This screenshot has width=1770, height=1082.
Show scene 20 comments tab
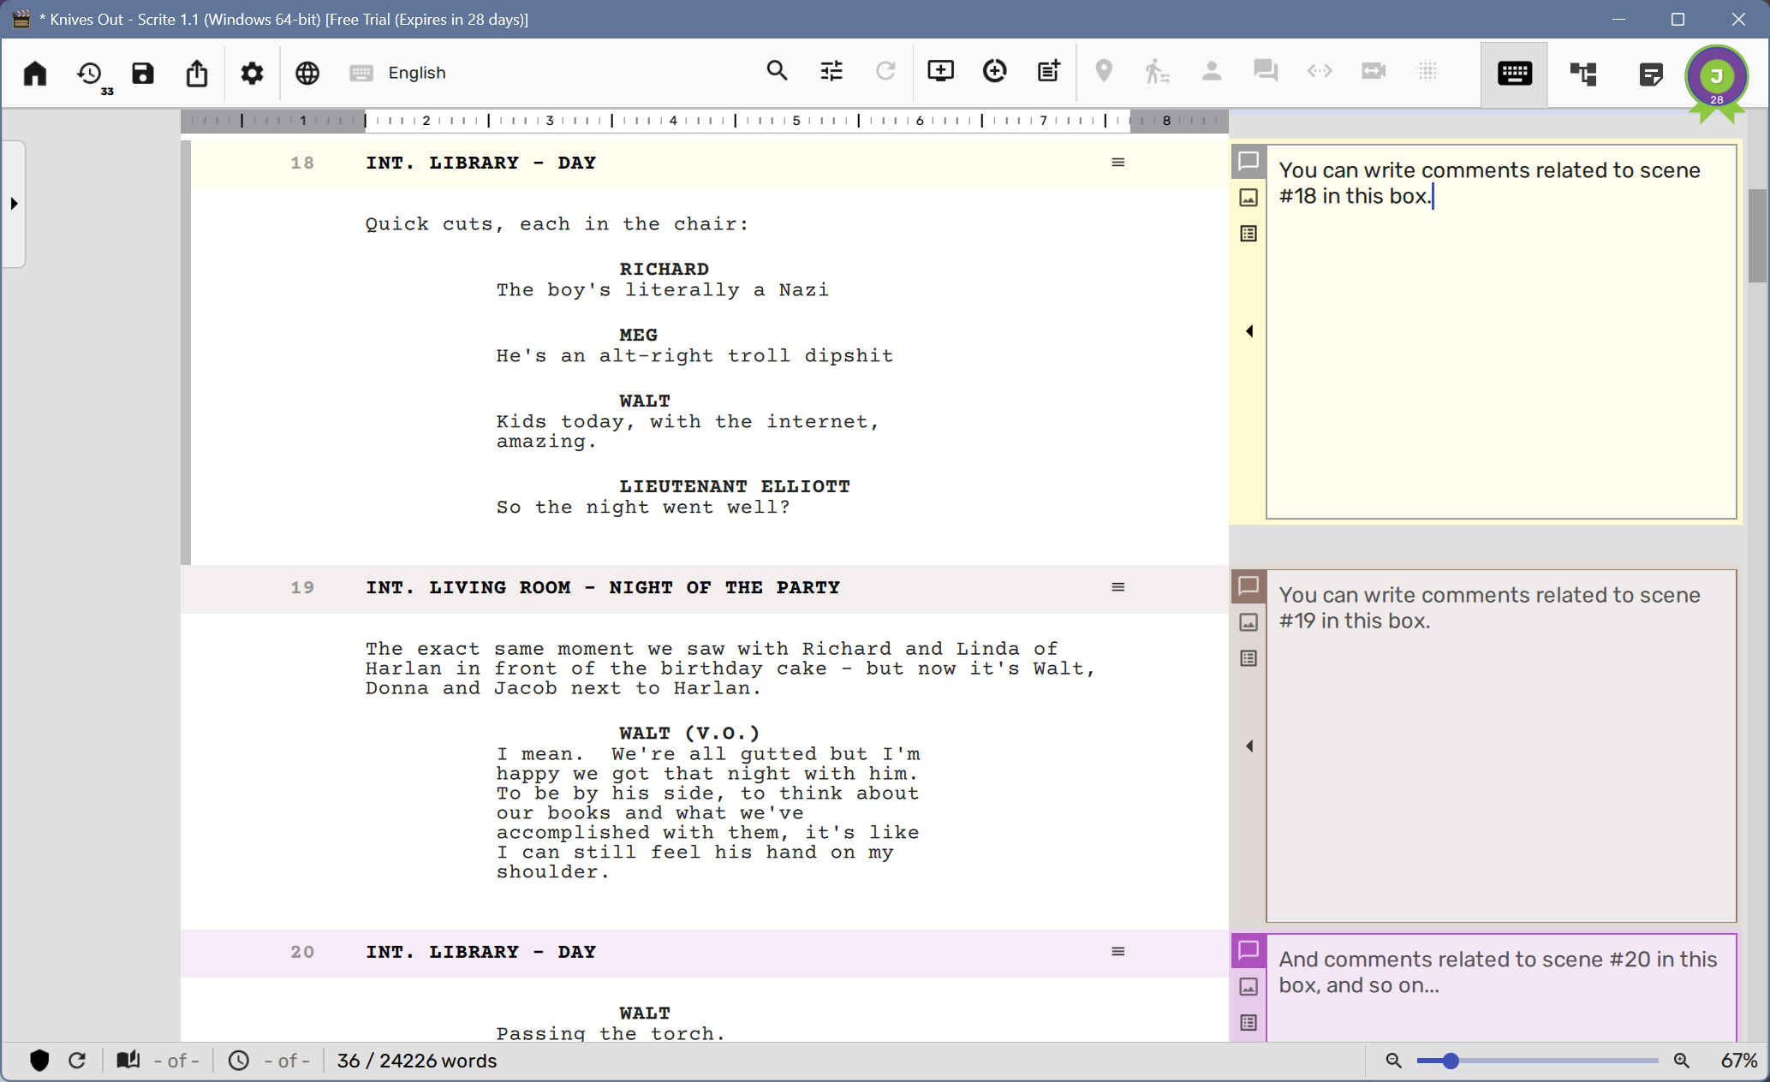coord(1249,950)
